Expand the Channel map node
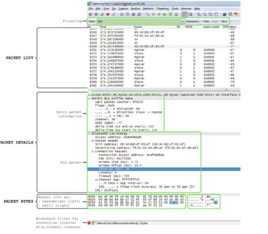This screenshot has width=268, height=234. [x=96, y=180]
